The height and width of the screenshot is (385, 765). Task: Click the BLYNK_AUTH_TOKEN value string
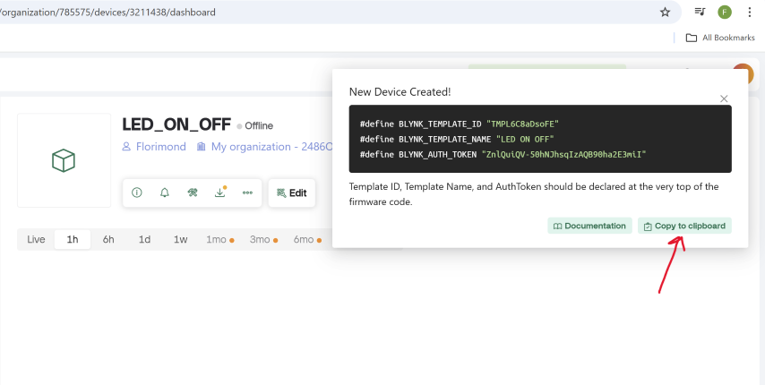(x=563, y=154)
